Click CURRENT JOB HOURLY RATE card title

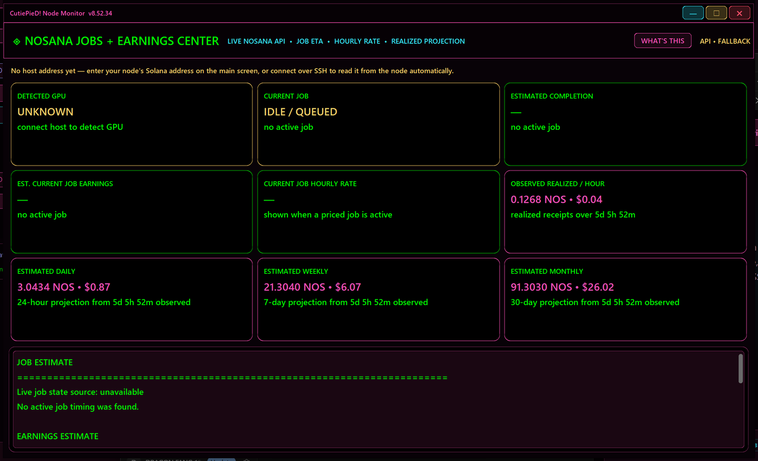point(310,184)
